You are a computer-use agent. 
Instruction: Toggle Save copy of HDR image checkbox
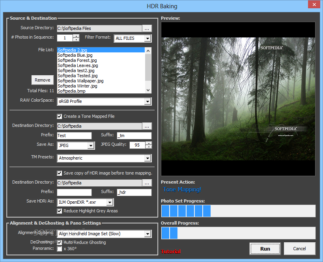59,173
